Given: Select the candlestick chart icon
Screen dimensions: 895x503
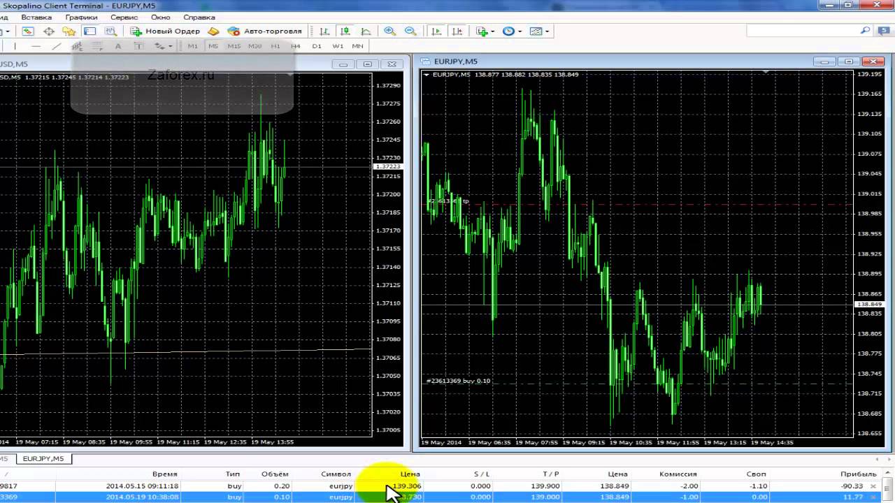Looking at the screenshot, I should pyautogui.click(x=345, y=31).
